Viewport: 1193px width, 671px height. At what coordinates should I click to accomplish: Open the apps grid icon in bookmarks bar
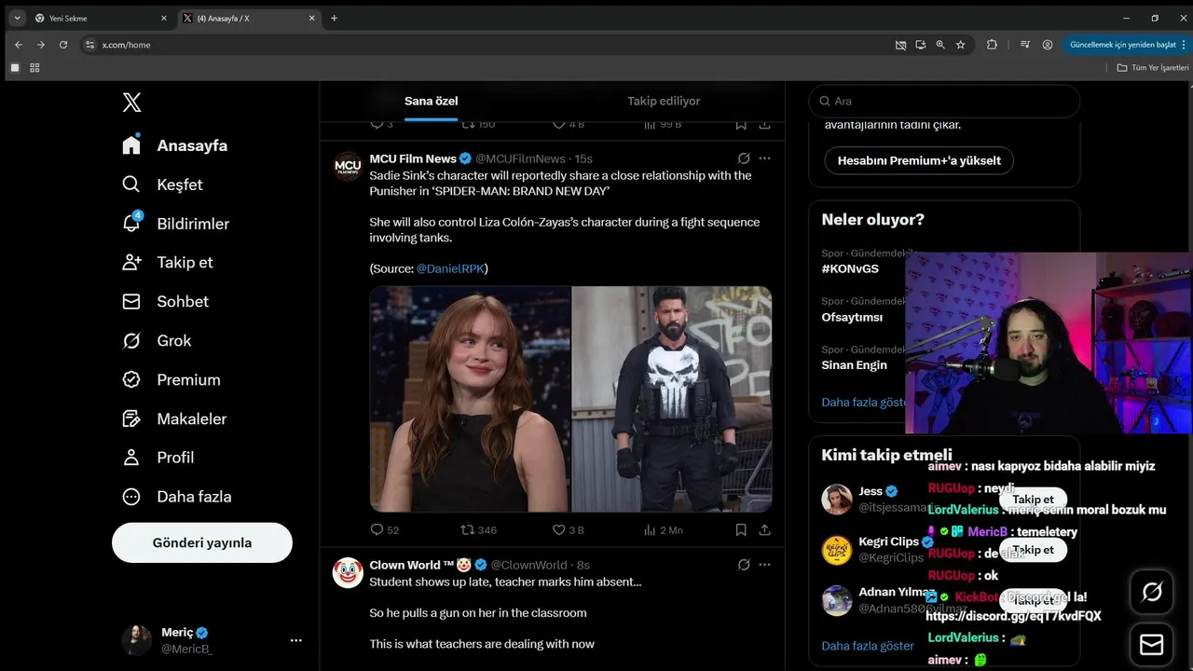click(35, 68)
